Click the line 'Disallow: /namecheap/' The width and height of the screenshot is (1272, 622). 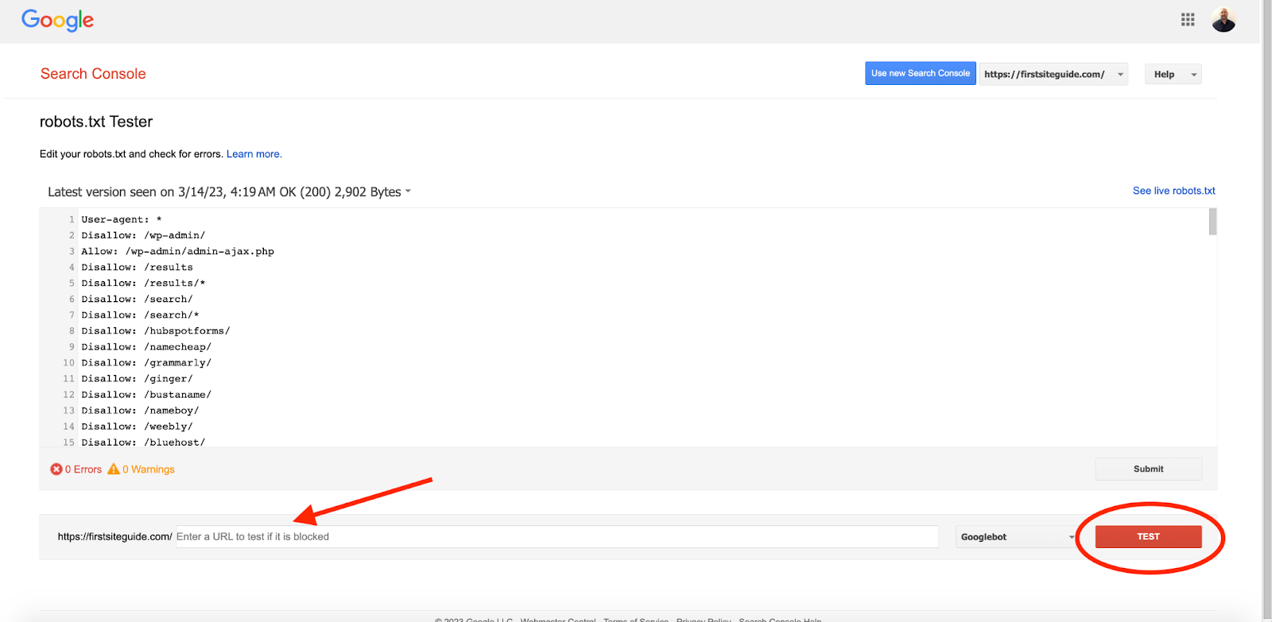point(146,346)
